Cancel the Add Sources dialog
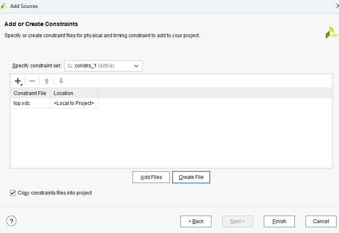Screen dimensions: 339x233 click(x=321, y=221)
